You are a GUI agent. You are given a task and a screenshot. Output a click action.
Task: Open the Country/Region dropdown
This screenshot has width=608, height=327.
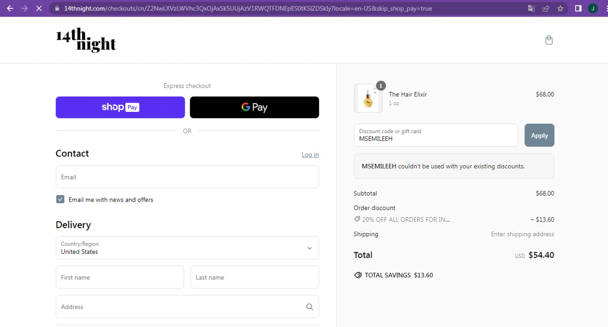click(187, 248)
